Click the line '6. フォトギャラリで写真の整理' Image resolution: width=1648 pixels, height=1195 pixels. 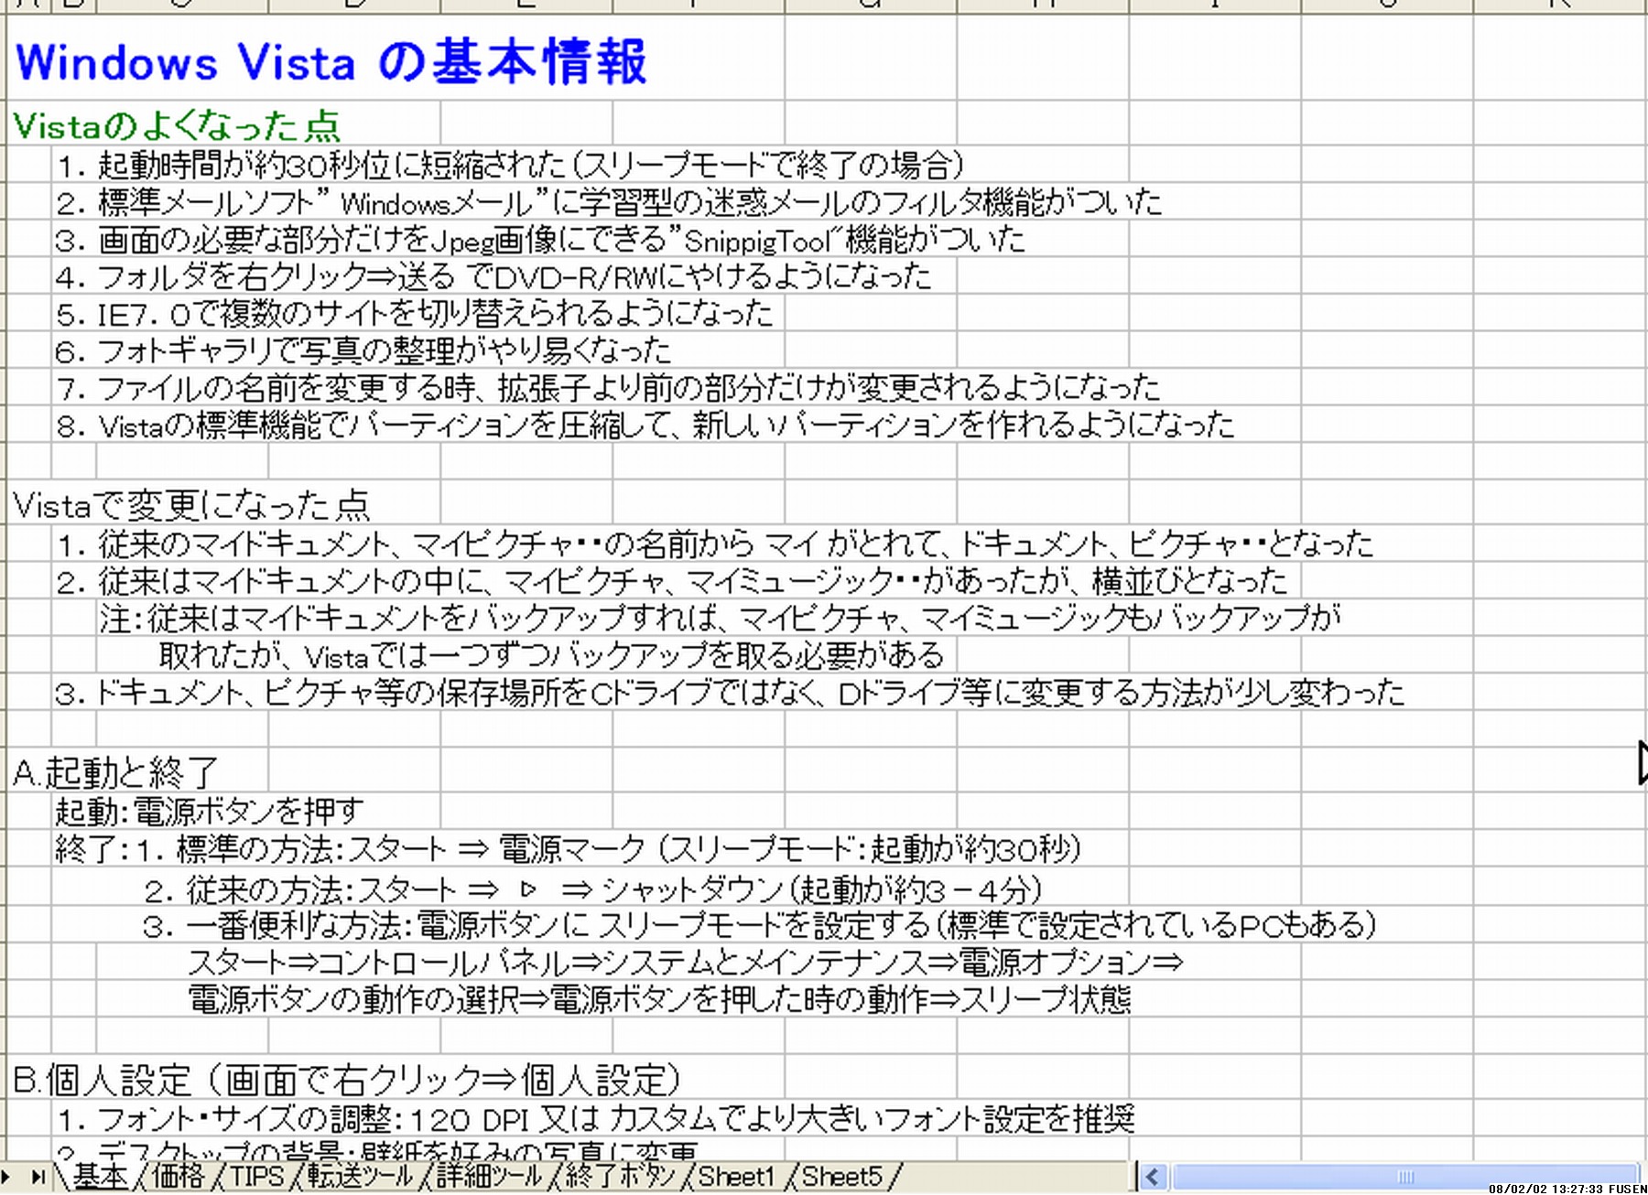pyautogui.click(x=363, y=350)
